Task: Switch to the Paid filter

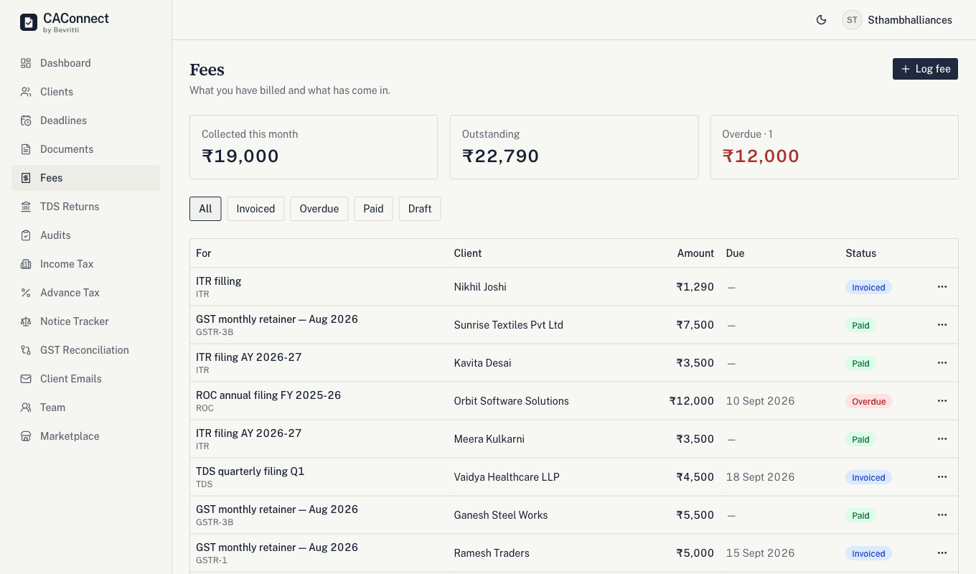Action: point(373,209)
